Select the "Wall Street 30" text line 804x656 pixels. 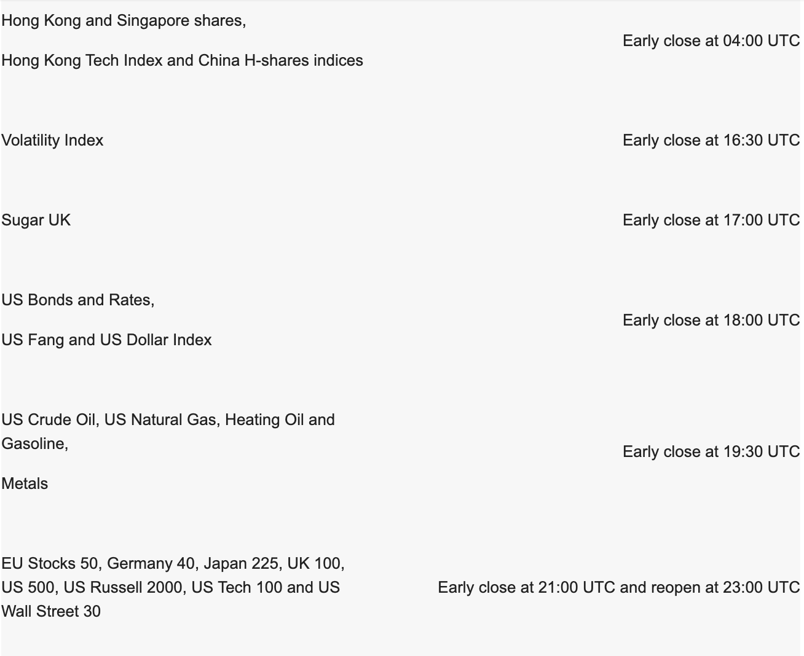51,612
